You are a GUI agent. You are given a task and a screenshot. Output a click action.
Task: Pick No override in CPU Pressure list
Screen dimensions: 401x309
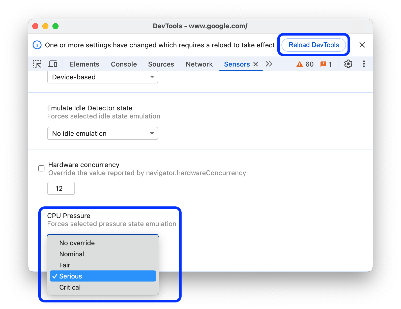[x=77, y=243]
